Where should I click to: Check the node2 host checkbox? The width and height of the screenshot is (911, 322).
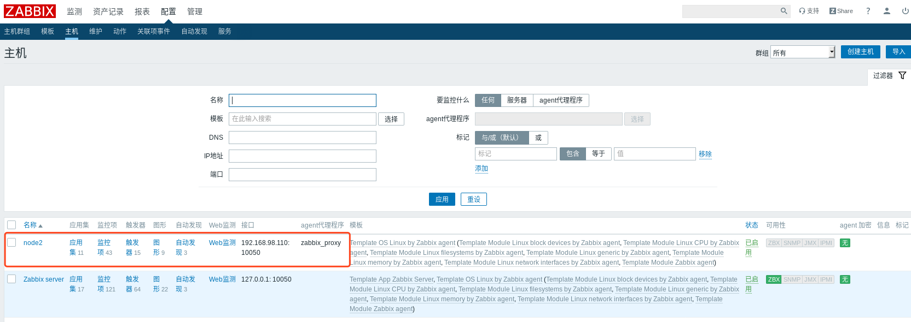11,242
